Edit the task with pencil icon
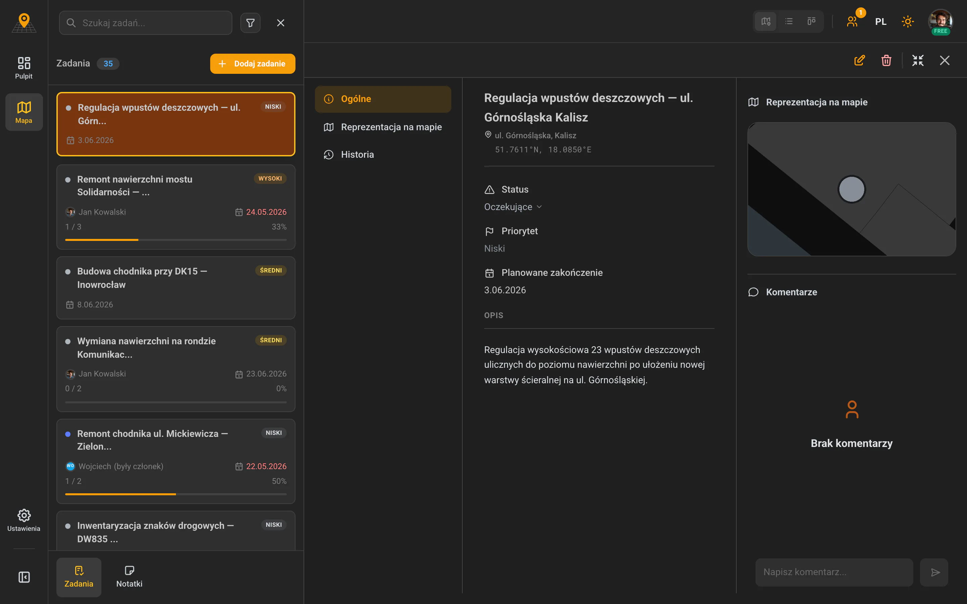Image resolution: width=967 pixels, height=604 pixels. pyautogui.click(x=860, y=60)
